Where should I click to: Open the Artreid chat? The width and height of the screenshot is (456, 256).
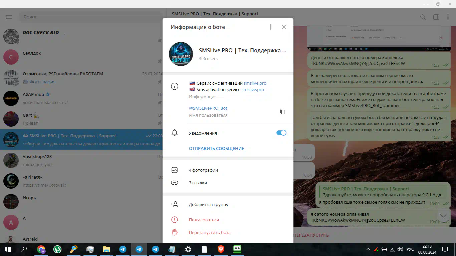[81, 238]
